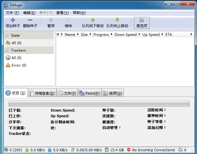The image size is (197, 154).
Task: Click the 队列向下移动 green arrow icon
Action: (93, 20)
